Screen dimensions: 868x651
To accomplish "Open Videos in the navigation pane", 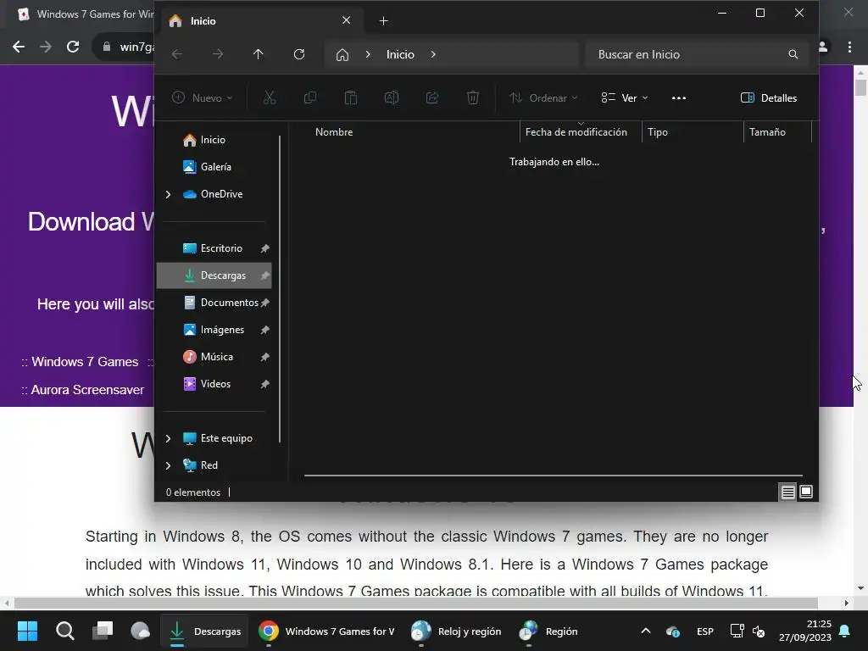I will 214,384.
